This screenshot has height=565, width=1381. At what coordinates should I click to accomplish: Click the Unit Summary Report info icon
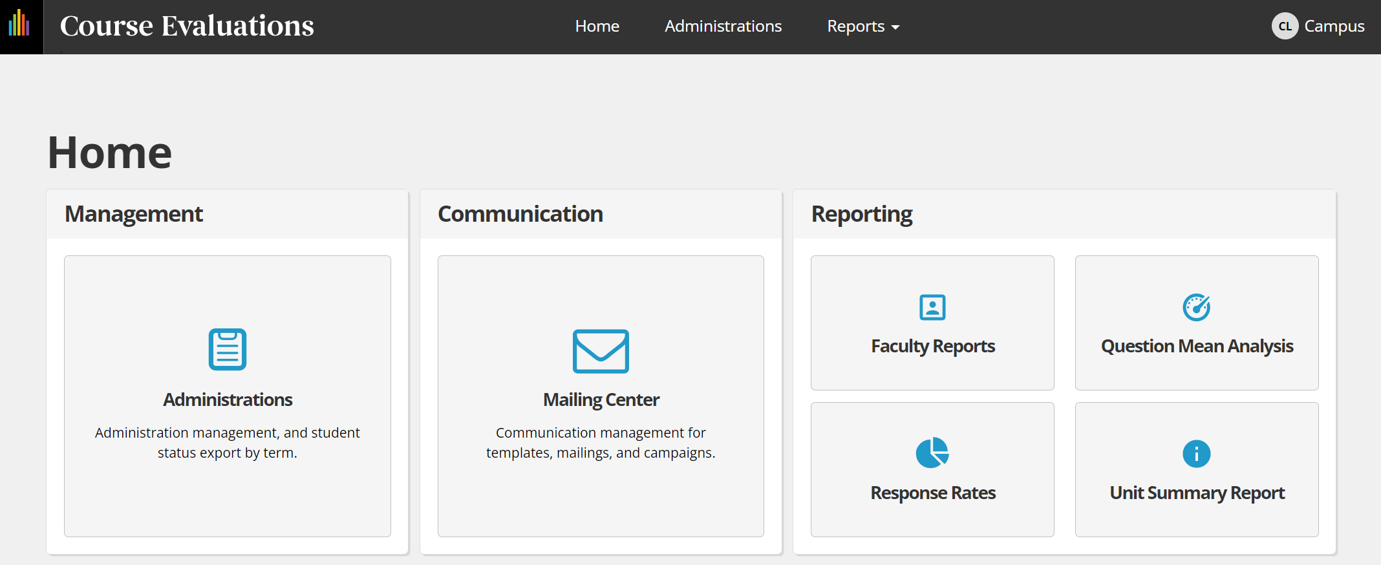[1197, 454]
